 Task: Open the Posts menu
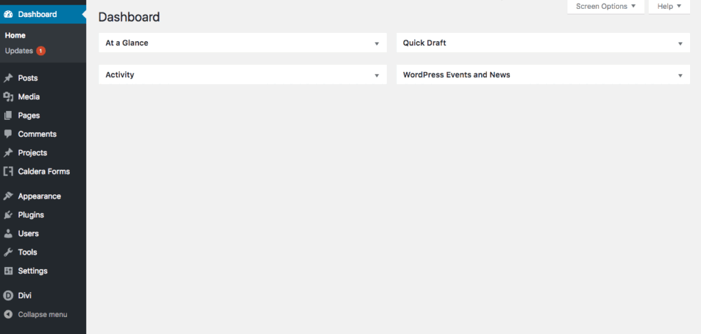click(x=27, y=78)
